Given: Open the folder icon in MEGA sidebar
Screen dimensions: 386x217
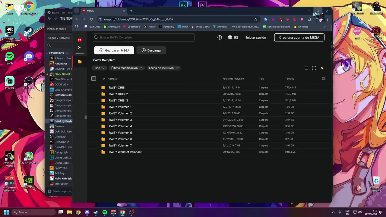Looking at the screenshot, I should pos(80,62).
